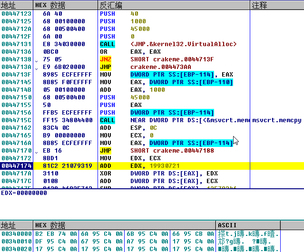Click dump bytes B2 EB 74 0A
The height and width of the screenshot is (252, 304).
[x=56, y=234]
